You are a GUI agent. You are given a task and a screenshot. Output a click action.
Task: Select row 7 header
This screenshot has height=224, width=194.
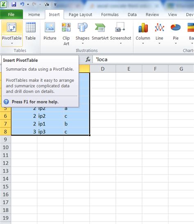(x=5, y=124)
